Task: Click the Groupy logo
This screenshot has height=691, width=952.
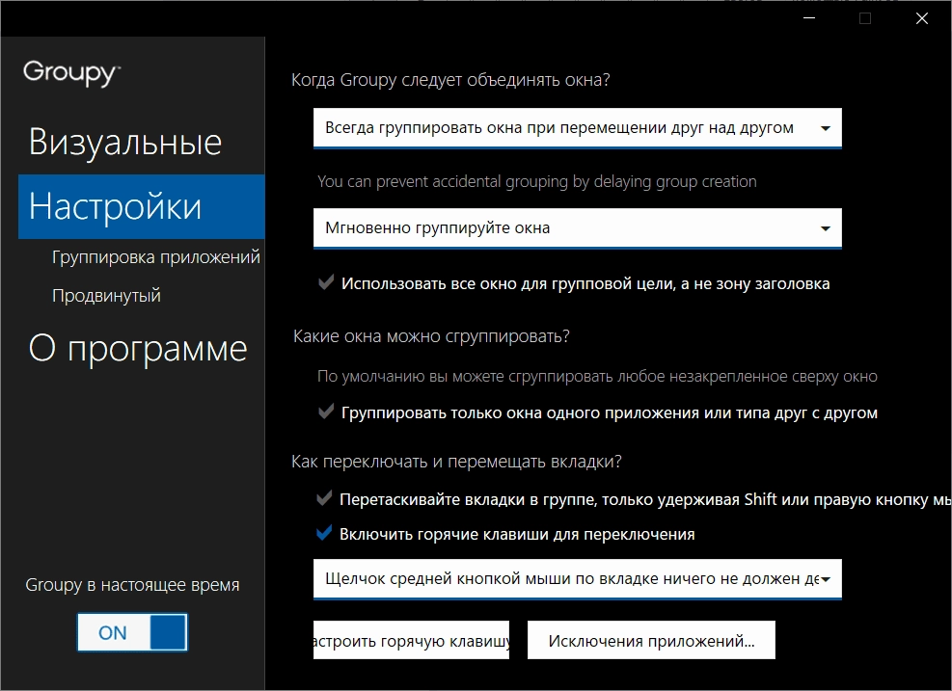Action: pos(71,73)
